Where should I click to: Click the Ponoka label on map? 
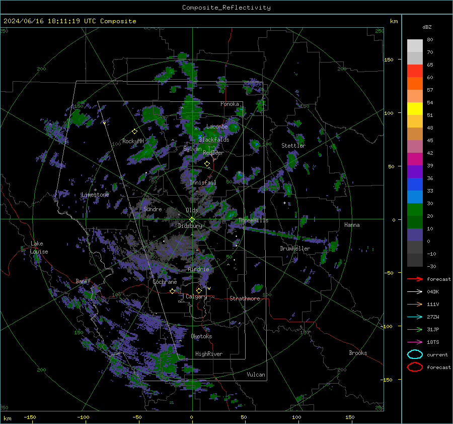point(230,104)
